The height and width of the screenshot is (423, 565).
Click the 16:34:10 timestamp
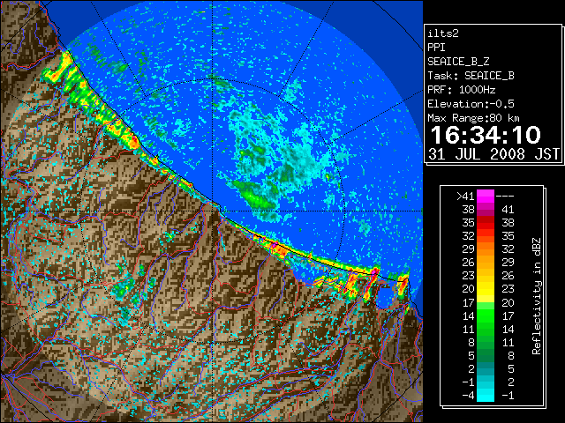(486, 135)
